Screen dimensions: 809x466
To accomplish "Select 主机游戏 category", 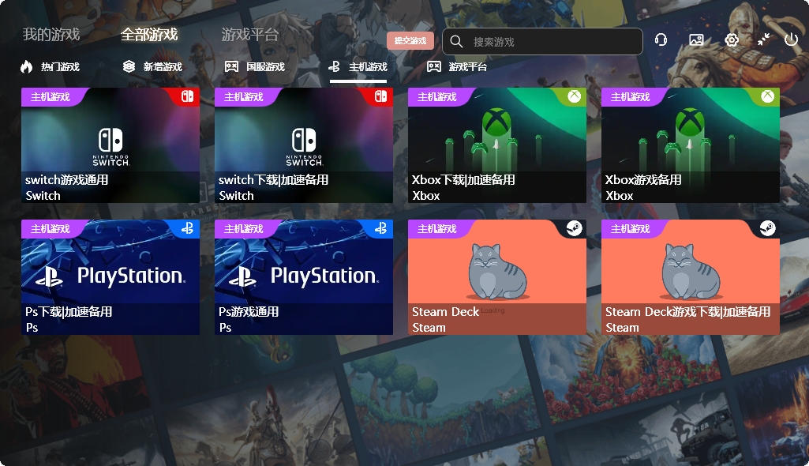I will (x=368, y=66).
